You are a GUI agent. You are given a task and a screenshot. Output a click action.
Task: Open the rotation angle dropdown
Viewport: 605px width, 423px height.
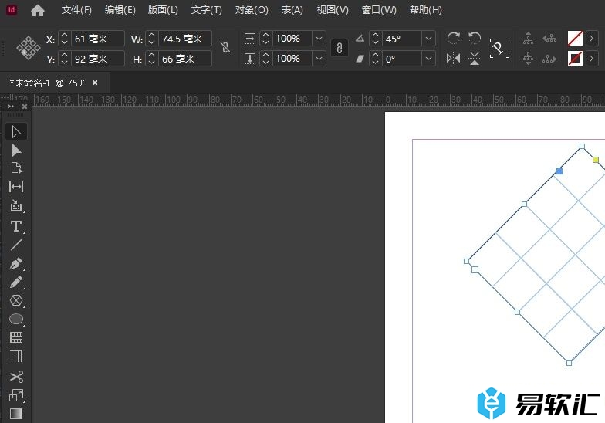click(428, 39)
